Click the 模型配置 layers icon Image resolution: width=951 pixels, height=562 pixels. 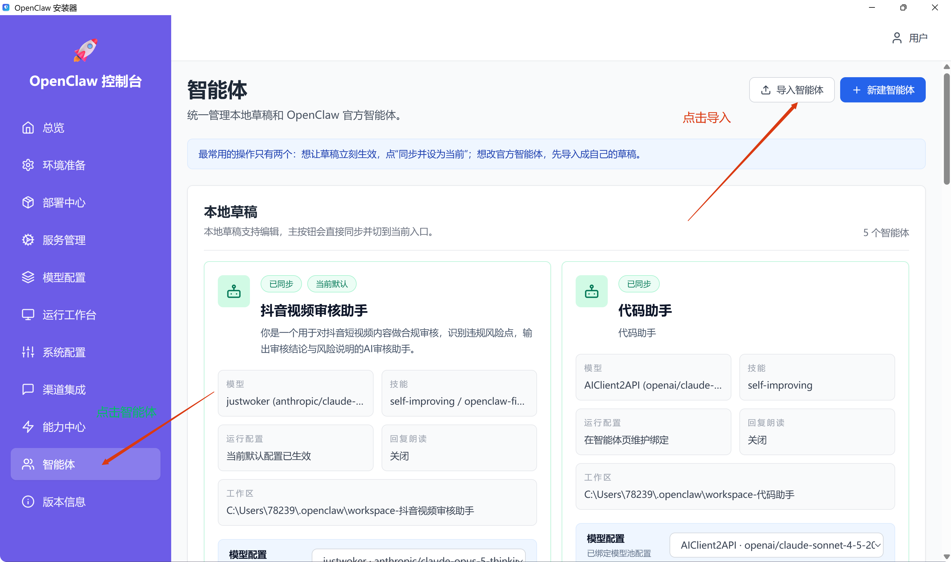pos(28,277)
